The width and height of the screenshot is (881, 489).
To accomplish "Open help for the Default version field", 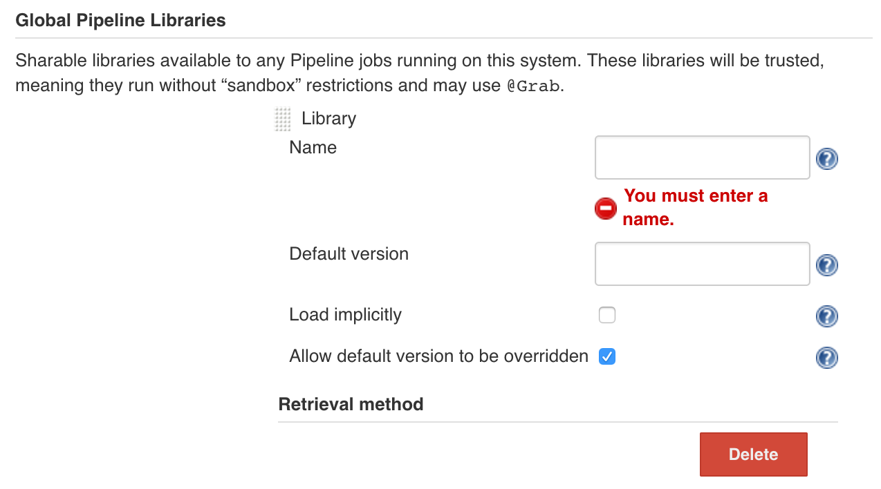I will [x=826, y=265].
